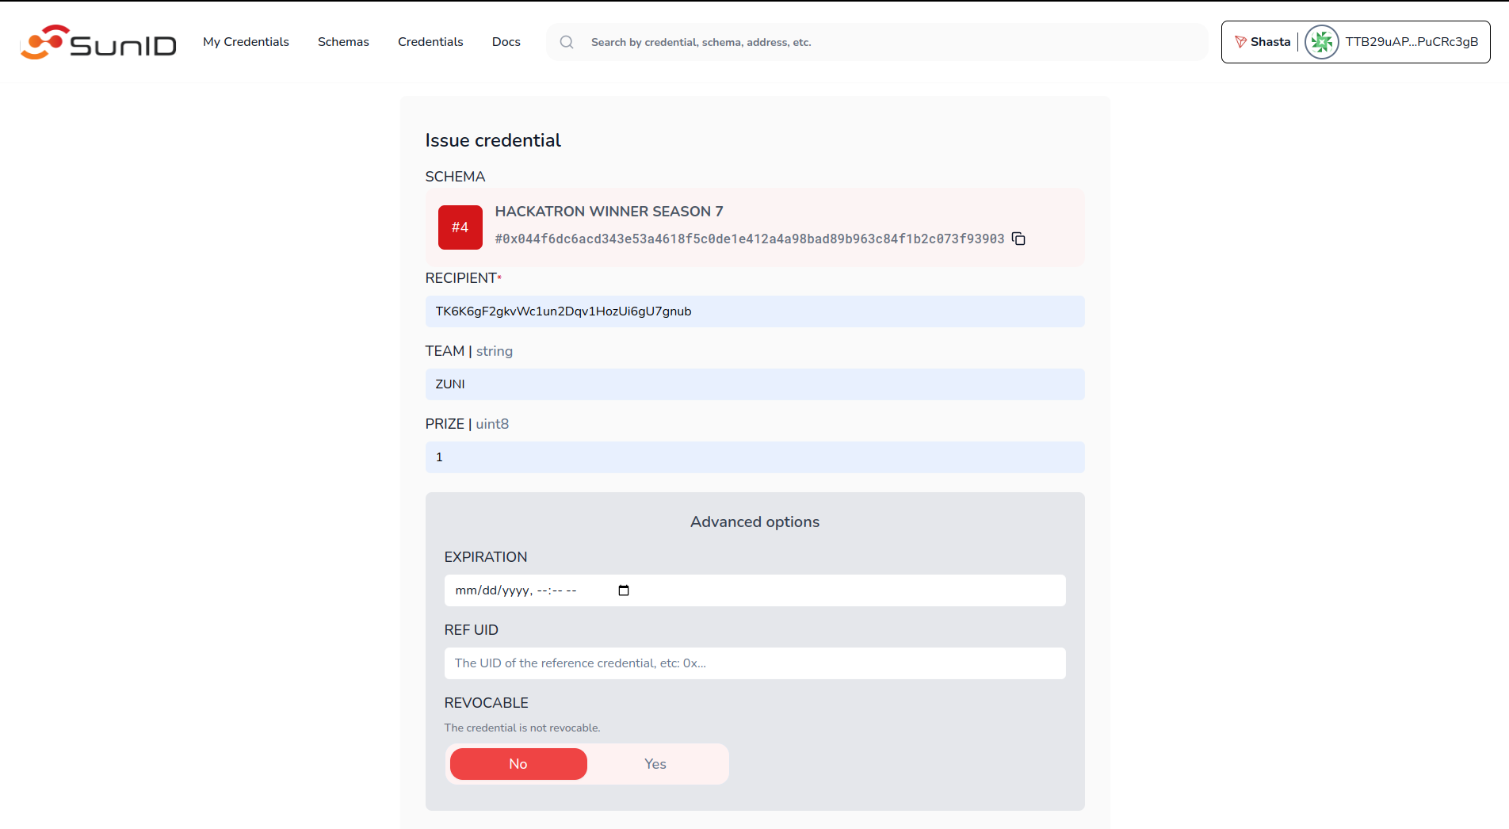Click 'The credential is not revocable.' text
1509x829 pixels.
(x=522, y=728)
